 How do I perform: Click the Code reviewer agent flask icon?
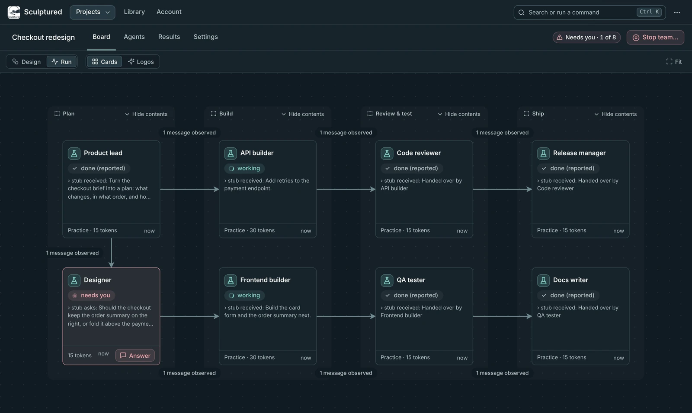387,153
